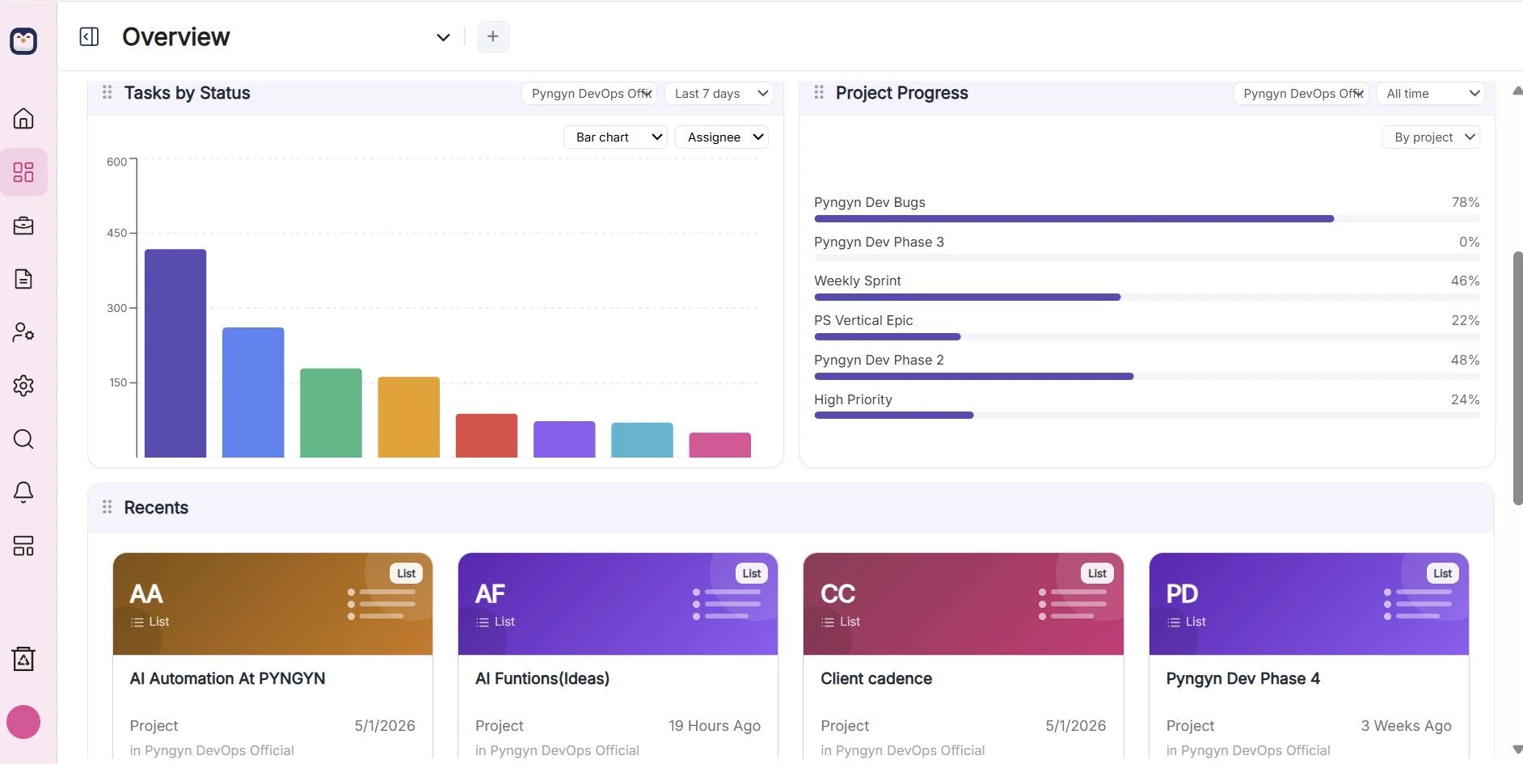
Task: Open the All time range dropdown
Action: coord(1431,94)
